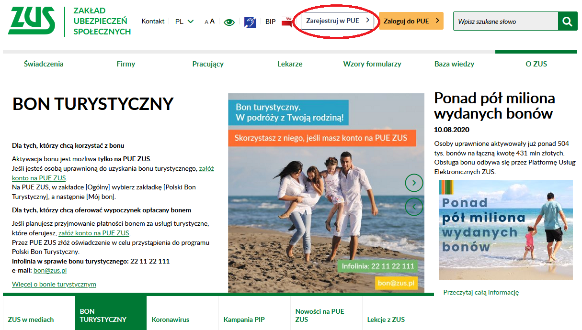Screen dimensions: 582x330
Task: Open the Świadczenia menu
Action: (x=44, y=64)
